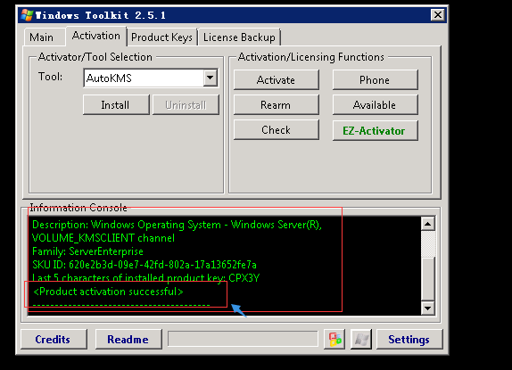The height and width of the screenshot is (370, 512).
Task: Click the Windows logo icon button
Action: [361, 340]
